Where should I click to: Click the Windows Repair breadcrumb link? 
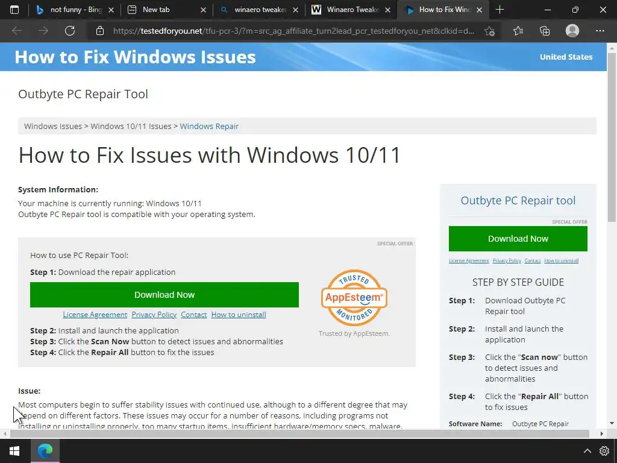pos(209,127)
